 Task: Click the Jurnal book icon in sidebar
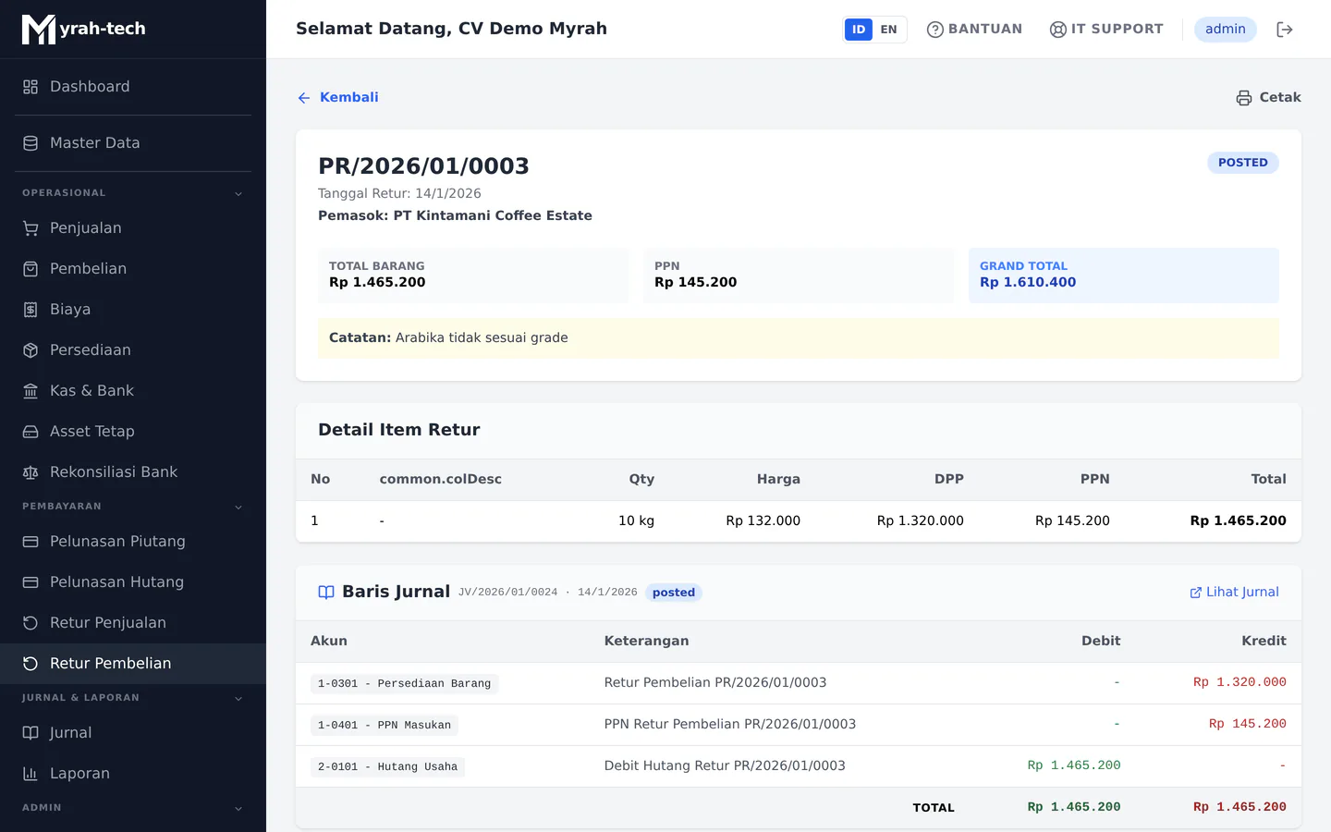(x=31, y=733)
